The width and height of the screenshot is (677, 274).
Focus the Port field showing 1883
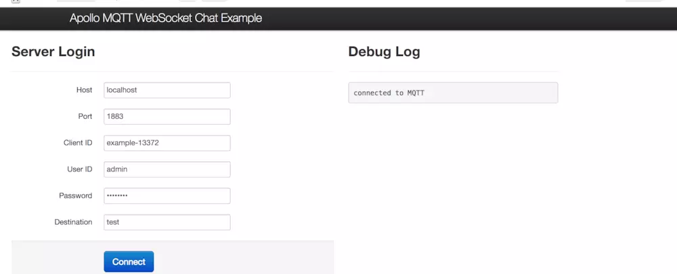point(167,117)
